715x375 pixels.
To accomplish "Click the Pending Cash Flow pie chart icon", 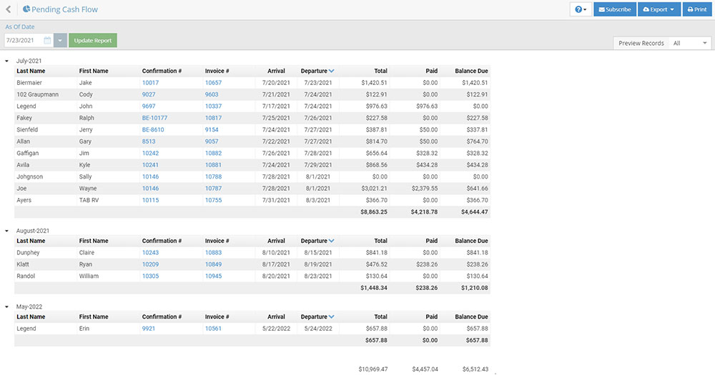I will (26, 10).
